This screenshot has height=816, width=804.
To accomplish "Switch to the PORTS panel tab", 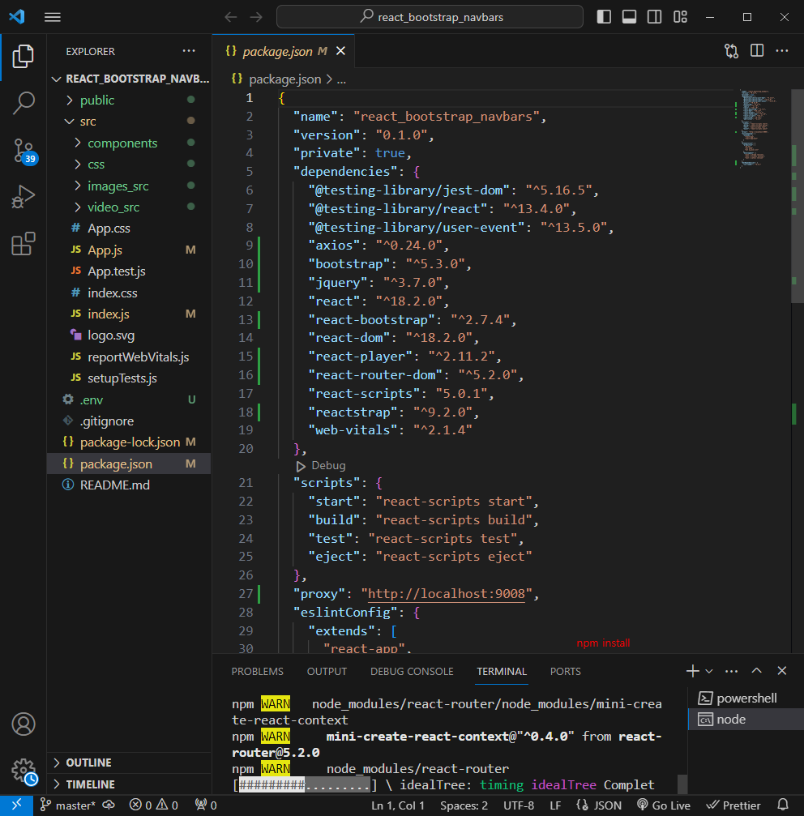I will tap(565, 671).
